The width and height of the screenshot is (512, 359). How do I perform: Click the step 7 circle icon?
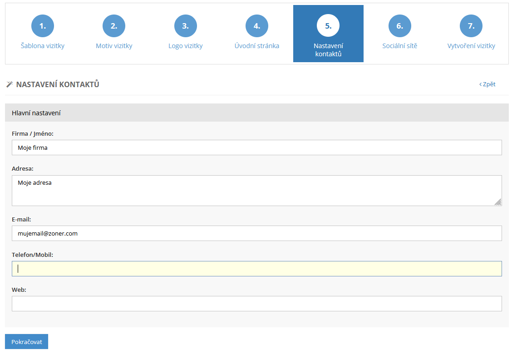coord(471,26)
